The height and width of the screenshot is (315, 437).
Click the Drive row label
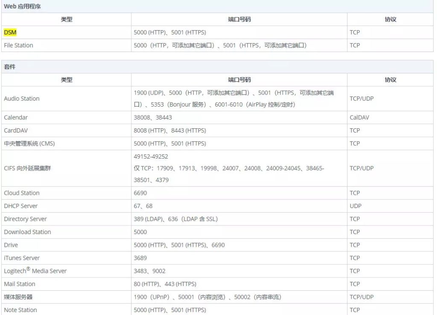click(x=11, y=245)
